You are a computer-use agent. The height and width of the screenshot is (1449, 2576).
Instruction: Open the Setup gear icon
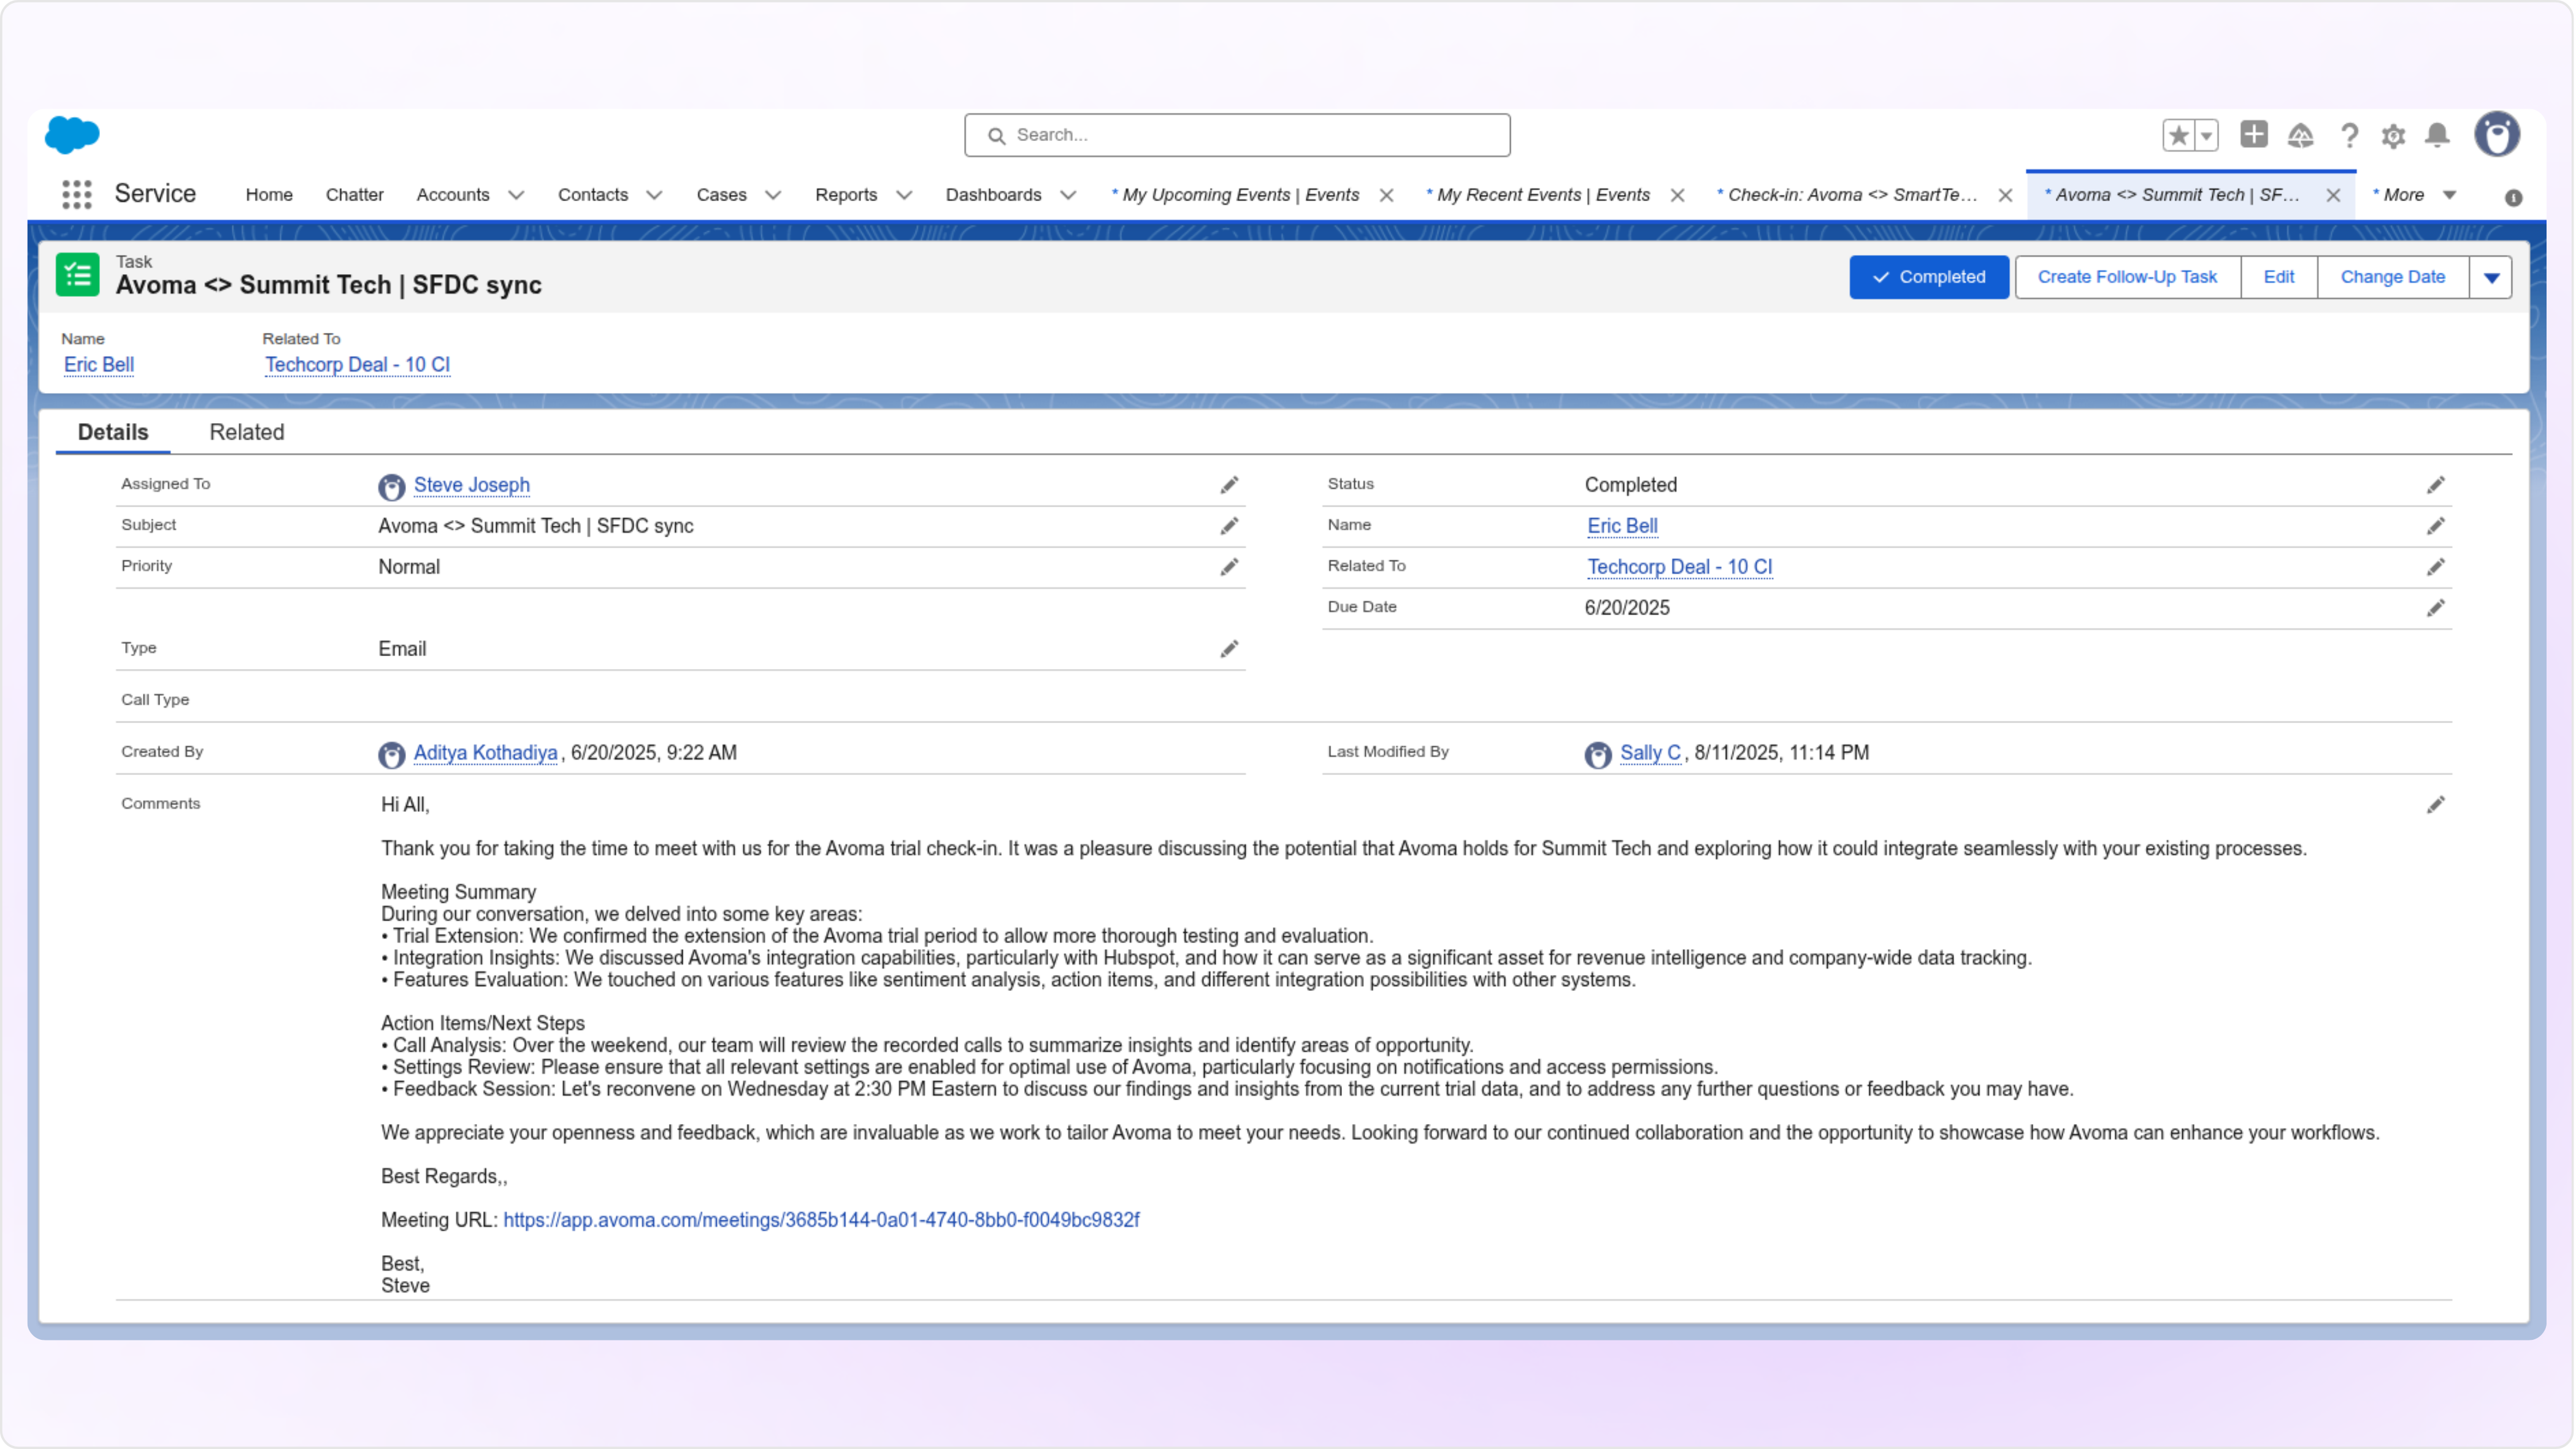tap(2393, 135)
